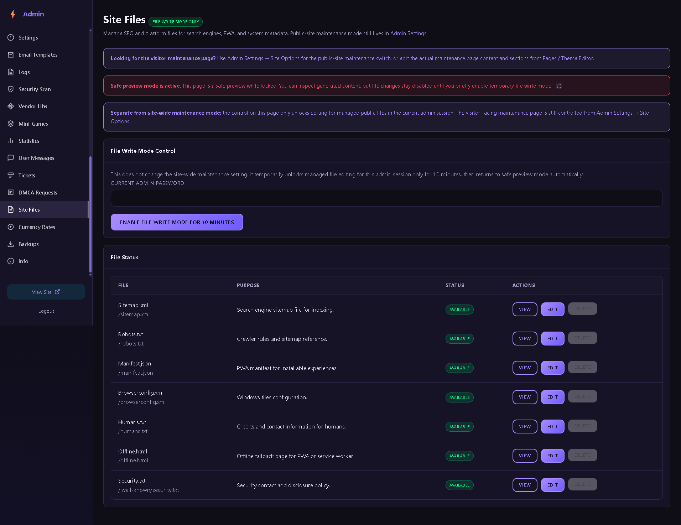
Task: Click the Statistics bar chart icon
Action: tap(11, 141)
